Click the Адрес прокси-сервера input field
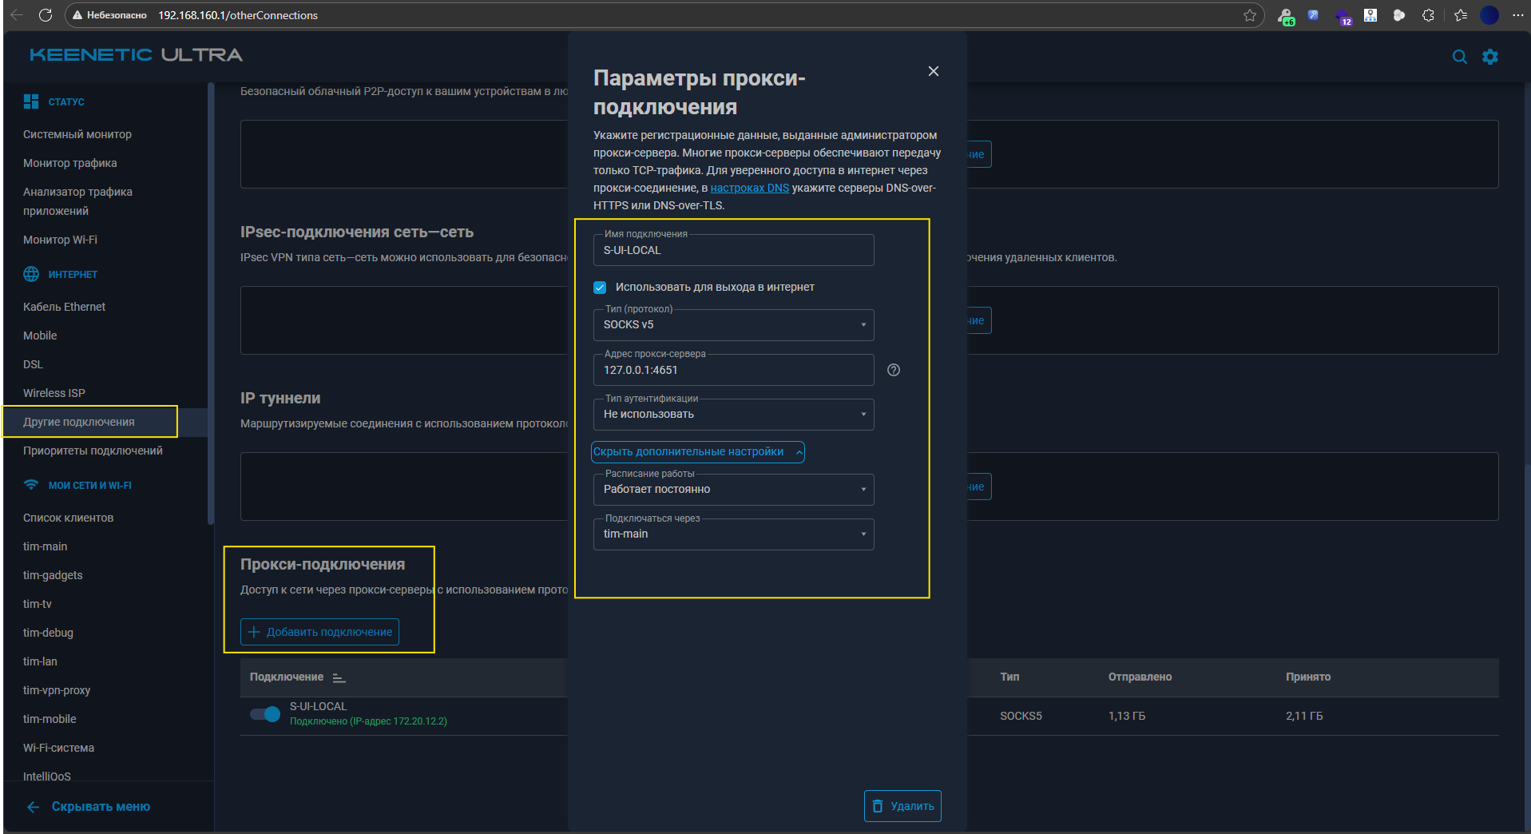1531x834 pixels. [x=733, y=370]
